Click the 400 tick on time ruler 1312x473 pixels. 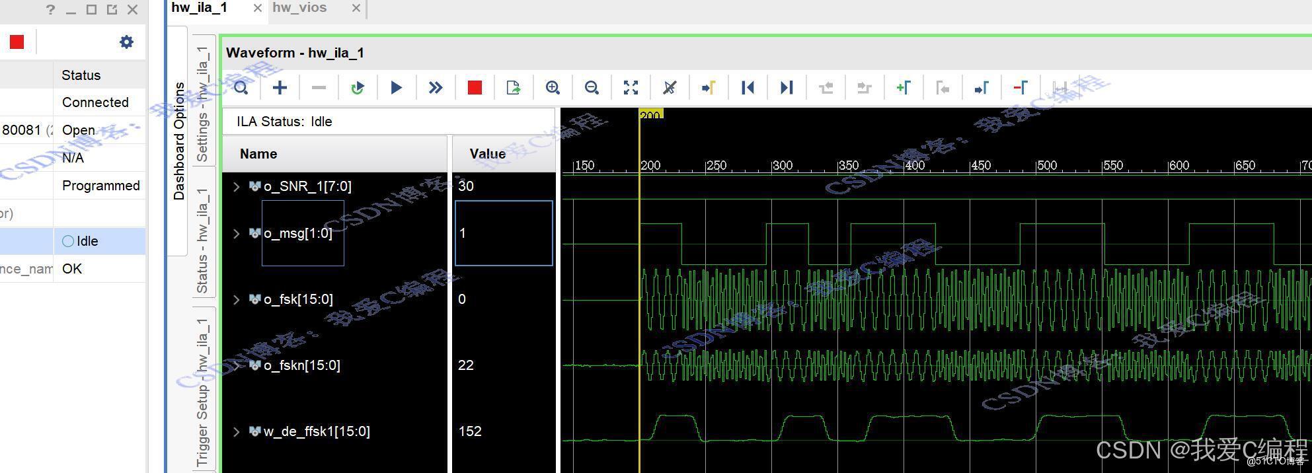(x=915, y=165)
